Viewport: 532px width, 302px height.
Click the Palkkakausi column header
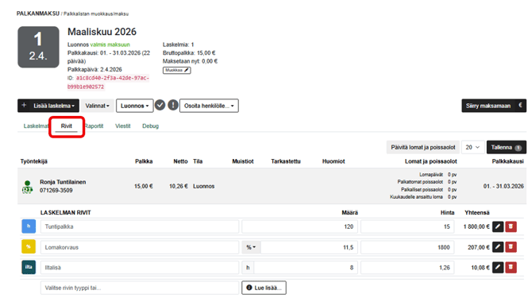(x=508, y=161)
